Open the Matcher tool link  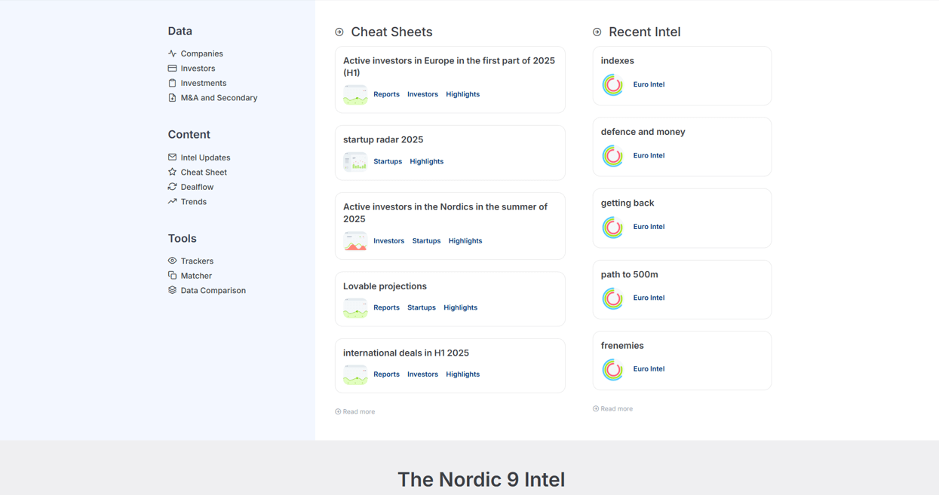click(196, 276)
